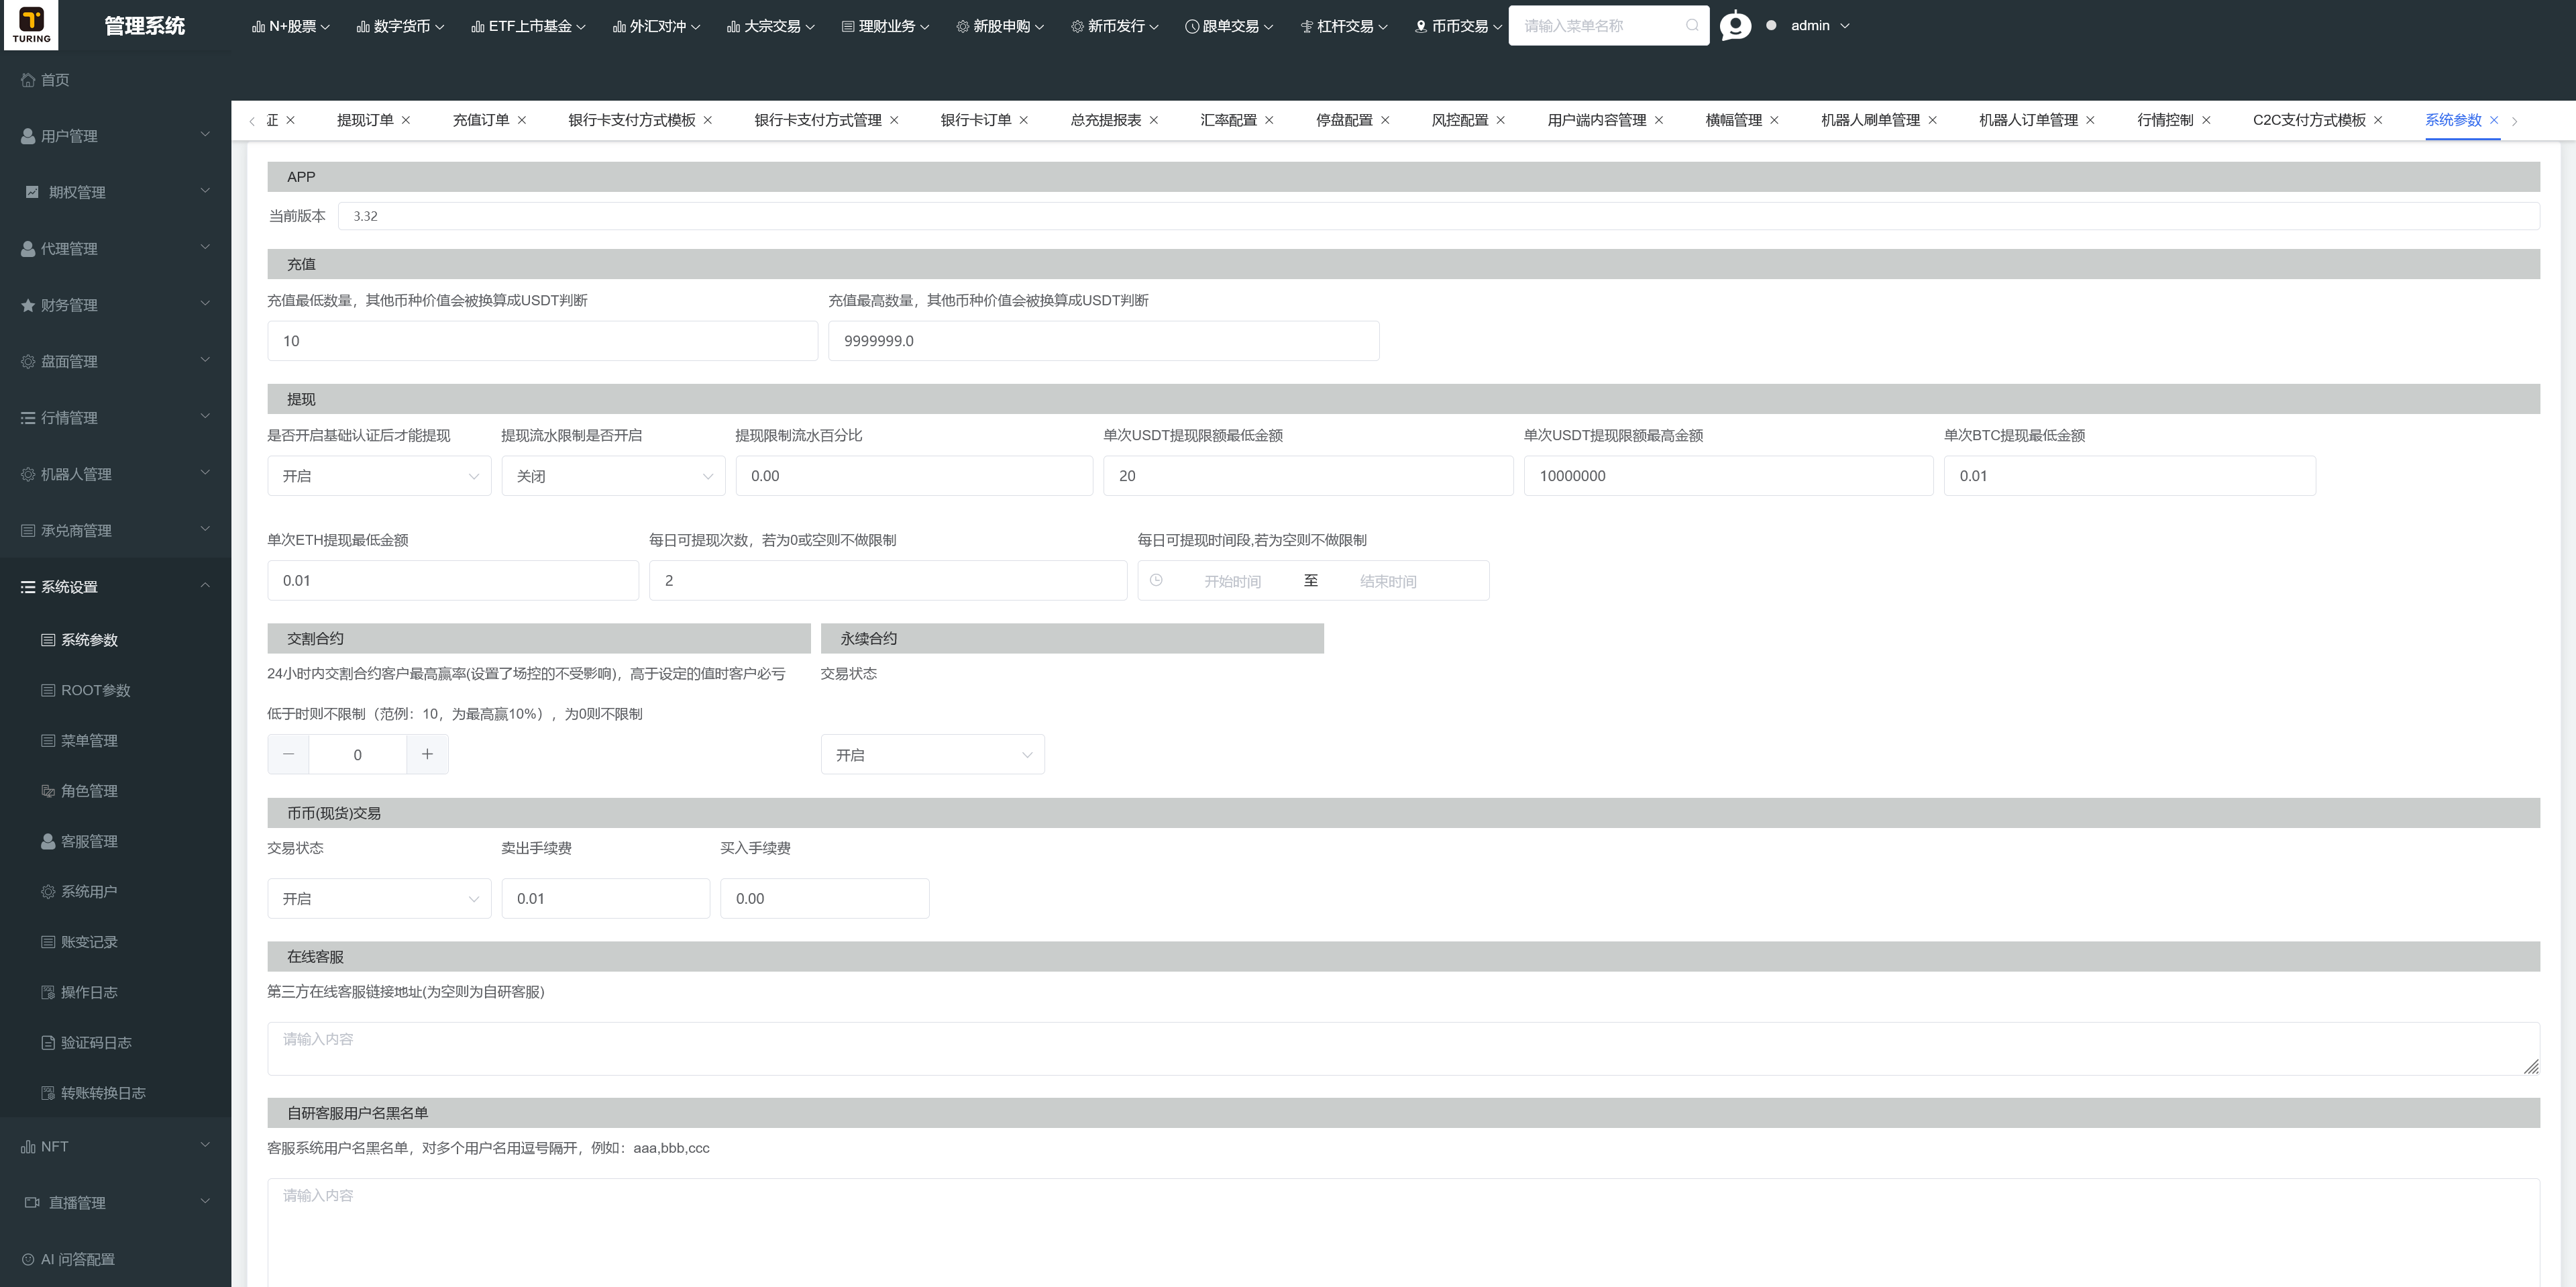Click the clock icon in withdrawal time range

point(1156,580)
